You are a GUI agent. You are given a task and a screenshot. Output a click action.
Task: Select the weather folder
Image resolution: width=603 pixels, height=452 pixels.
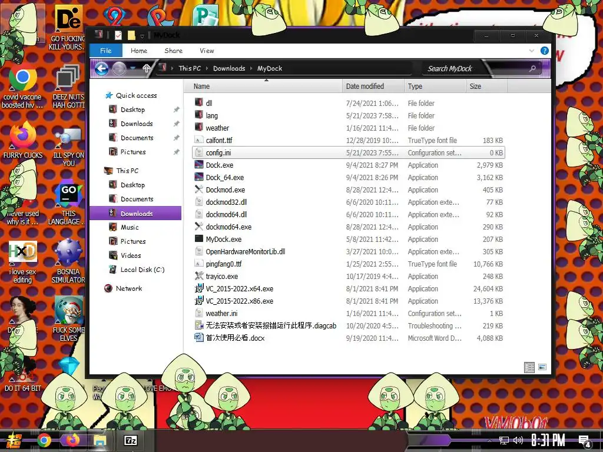(217, 128)
